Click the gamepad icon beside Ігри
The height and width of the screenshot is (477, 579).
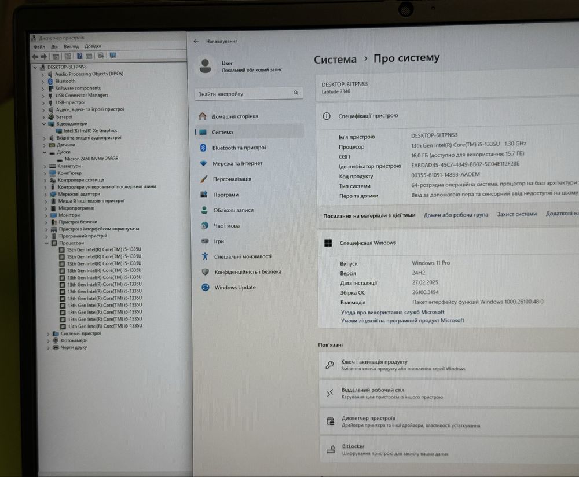(x=205, y=241)
